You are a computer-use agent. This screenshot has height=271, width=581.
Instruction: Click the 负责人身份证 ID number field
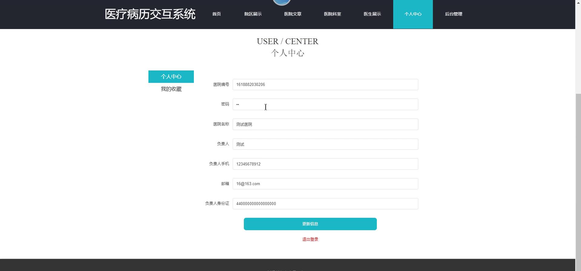pos(325,204)
